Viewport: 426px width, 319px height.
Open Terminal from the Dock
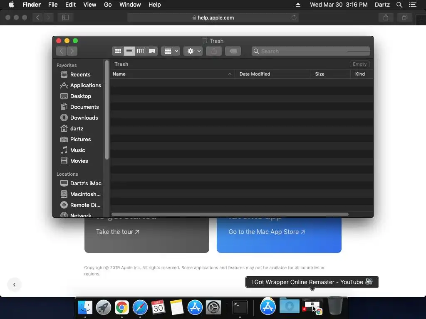[240, 307]
